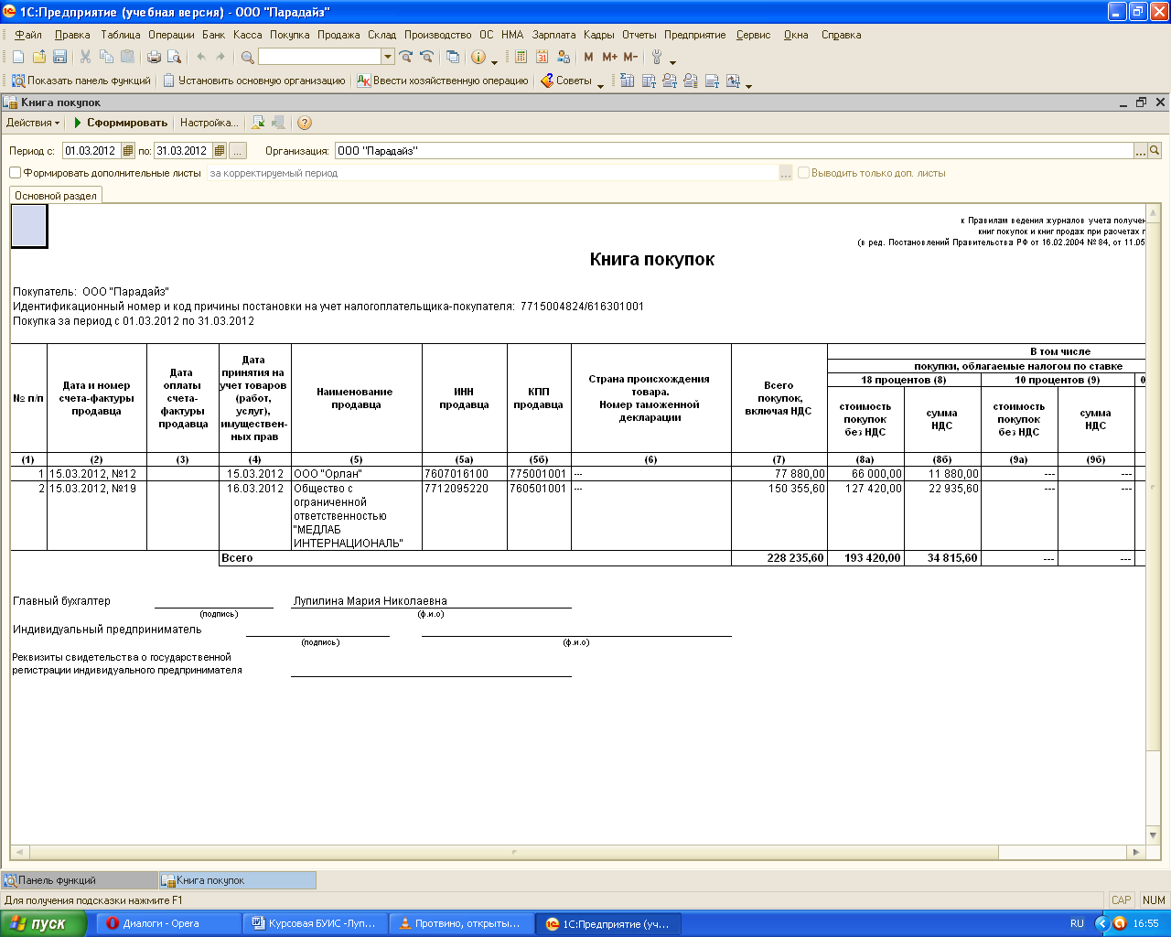Viewport: 1171px width, 937px height.
Task: Click the end date calendar picker icon
Action: click(220, 151)
